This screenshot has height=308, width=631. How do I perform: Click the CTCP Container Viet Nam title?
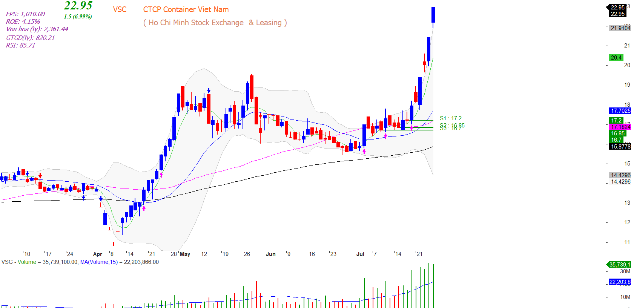[x=186, y=9]
